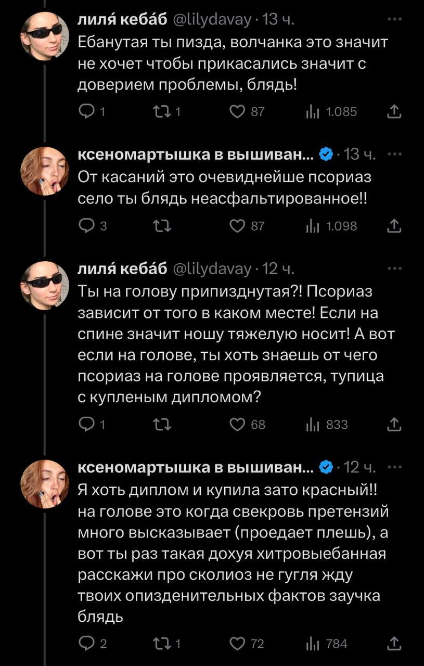Like the tweet with 1.098 views
424x666 pixels.
pyautogui.click(x=238, y=226)
